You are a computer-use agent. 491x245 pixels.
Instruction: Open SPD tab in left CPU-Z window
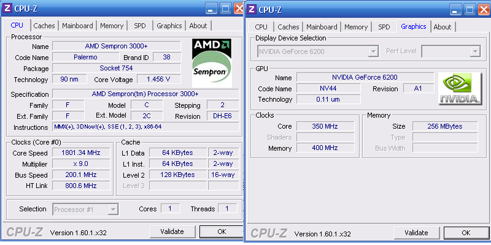140,26
